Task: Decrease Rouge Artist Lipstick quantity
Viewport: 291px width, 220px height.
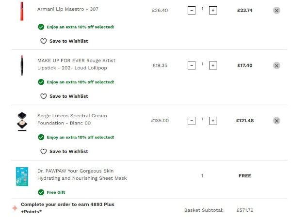Action: [x=192, y=65]
